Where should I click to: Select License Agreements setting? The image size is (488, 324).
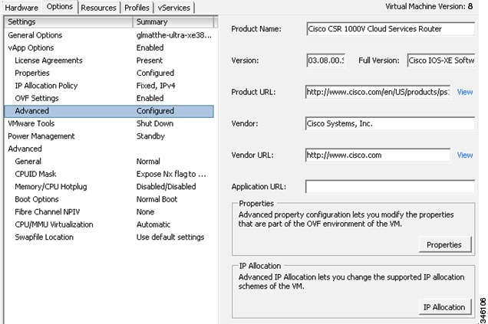(x=109, y=61)
